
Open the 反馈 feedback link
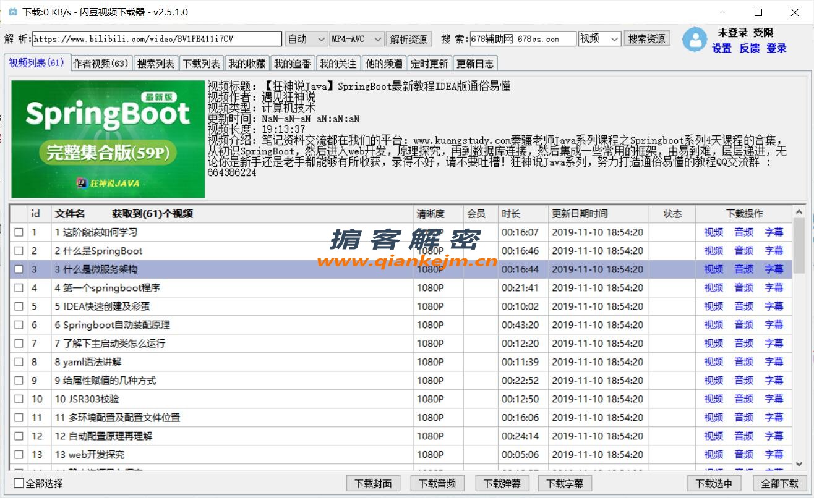click(x=749, y=48)
